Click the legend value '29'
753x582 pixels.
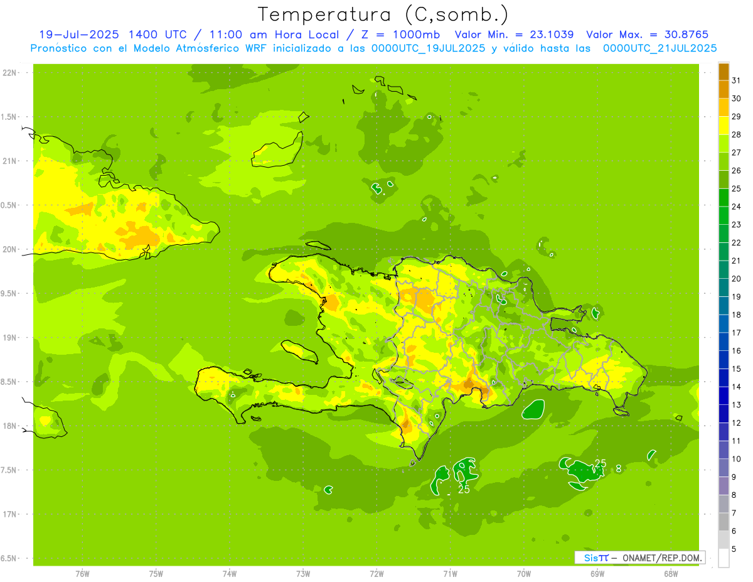tap(736, 117)
